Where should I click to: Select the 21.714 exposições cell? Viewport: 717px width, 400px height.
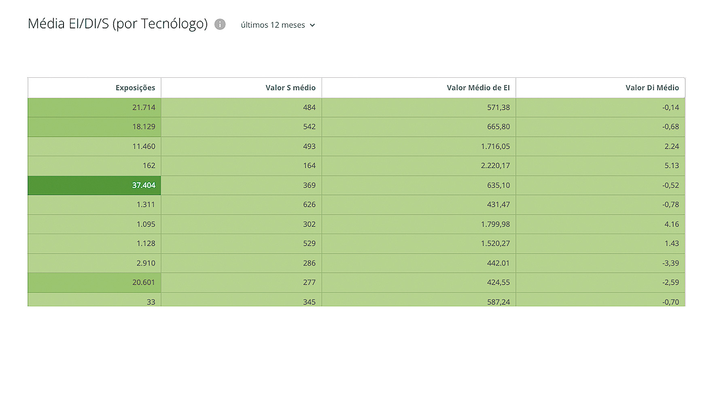[94, 108]
